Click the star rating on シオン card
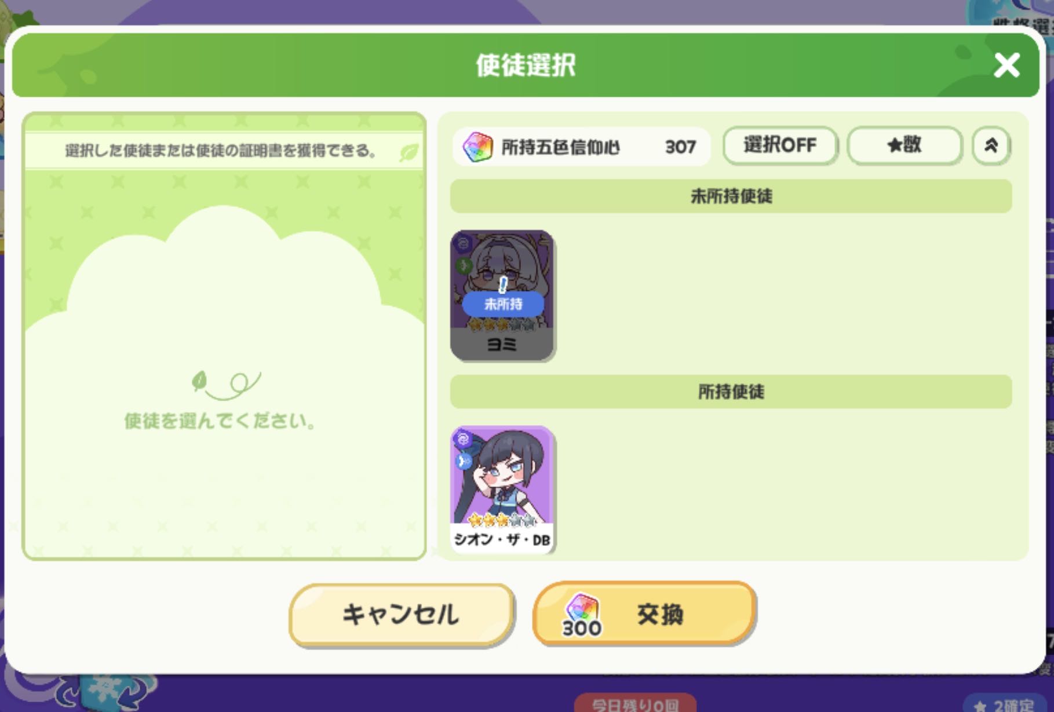Viewport: 1054px width, 712px height. click(501, 519)
